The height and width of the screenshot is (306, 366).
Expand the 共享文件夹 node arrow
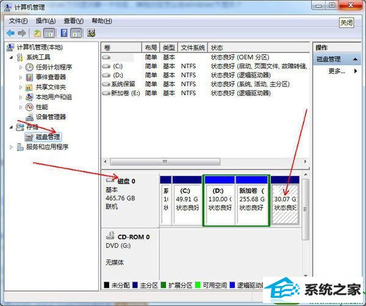21,87
